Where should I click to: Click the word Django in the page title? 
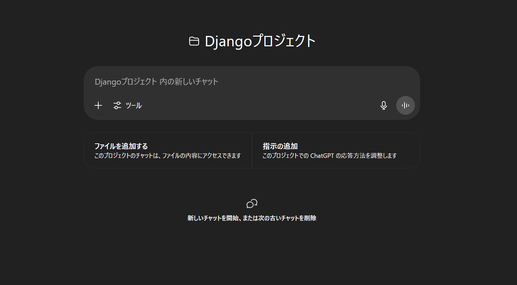click(228, 42)
